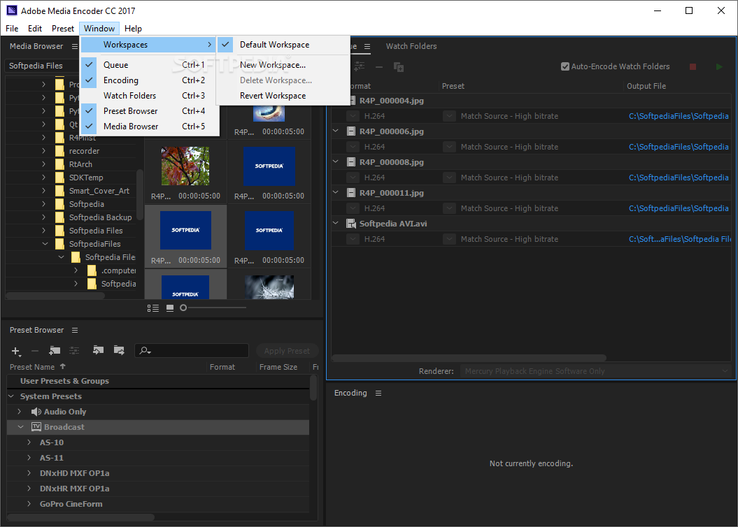Select the checked Default Workspace entry
Image resolution: width=738 pixels, height=527 pixels.
tap(283, 45)
